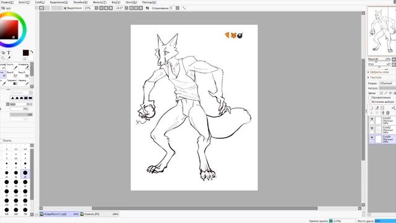Open the Слой (Layer) menu
This screenshot has width=396, height=223.
[40, 2]
